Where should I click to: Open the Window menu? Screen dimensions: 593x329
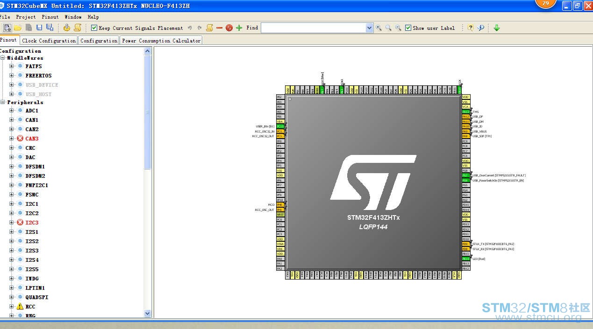(73, 17)
